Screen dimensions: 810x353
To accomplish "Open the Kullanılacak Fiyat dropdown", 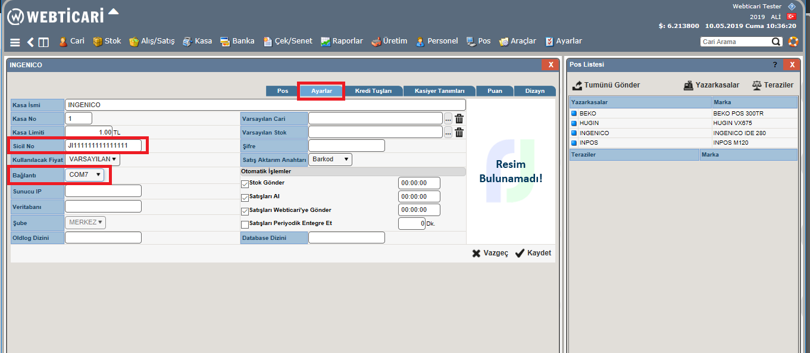I will click(x=92, y=159).
